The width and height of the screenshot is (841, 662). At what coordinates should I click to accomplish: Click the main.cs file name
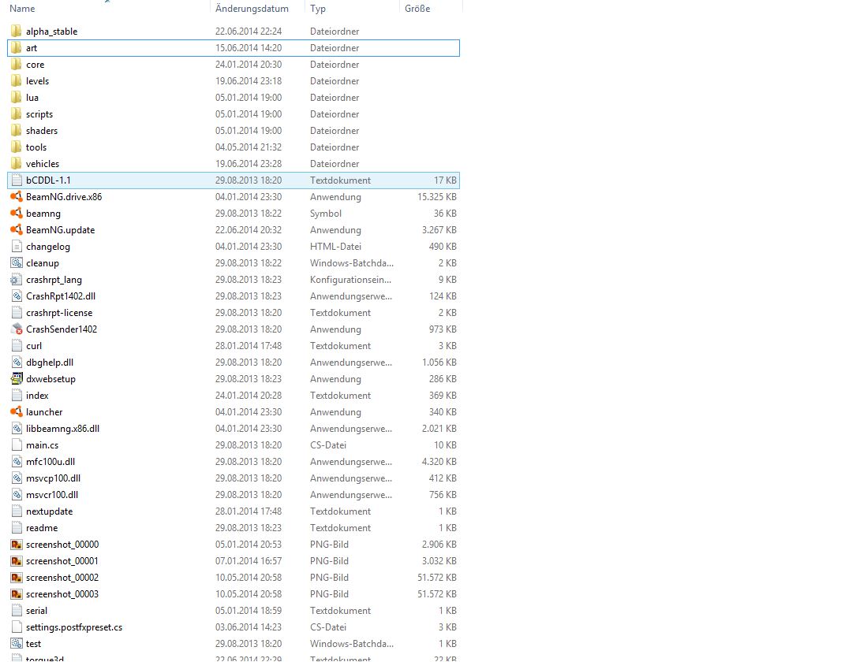point(43,445)
